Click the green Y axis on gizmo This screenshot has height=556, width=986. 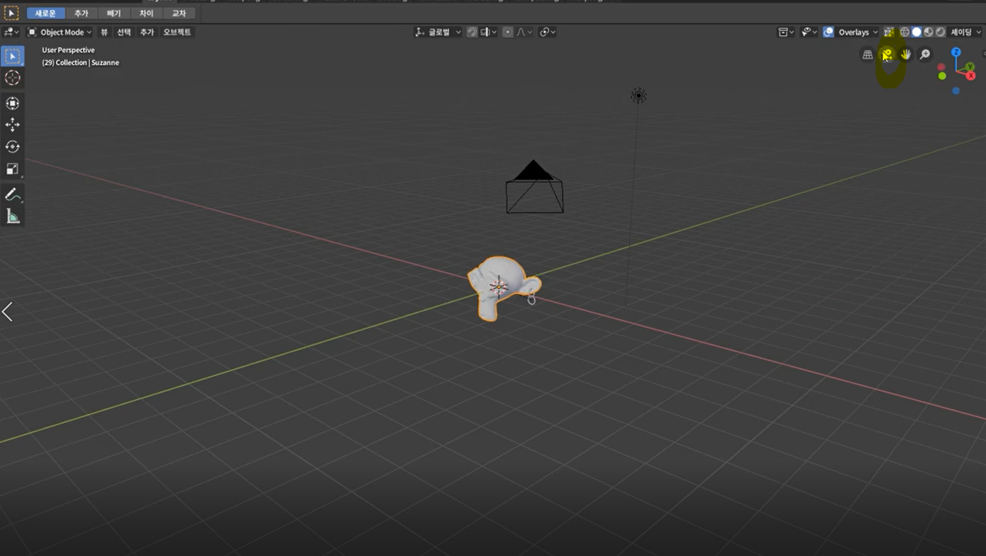970,67
